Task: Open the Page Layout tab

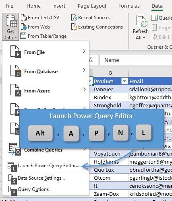Action: [x=92, y=6]
